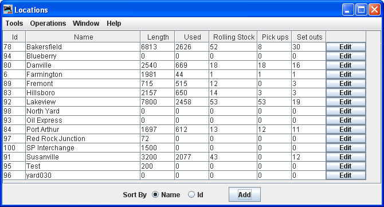Select the Name sort radio button
The width and height of the screenshot is (384, 207).
click(x=155, y=194)
